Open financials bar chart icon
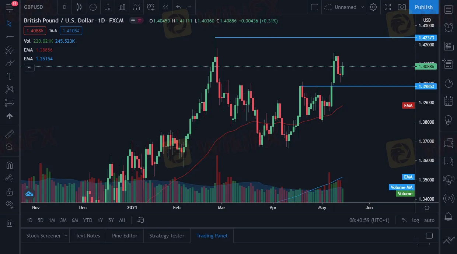The width and height of the screenshot is (457, 254). pyautogui.click(x=122, y=7)
